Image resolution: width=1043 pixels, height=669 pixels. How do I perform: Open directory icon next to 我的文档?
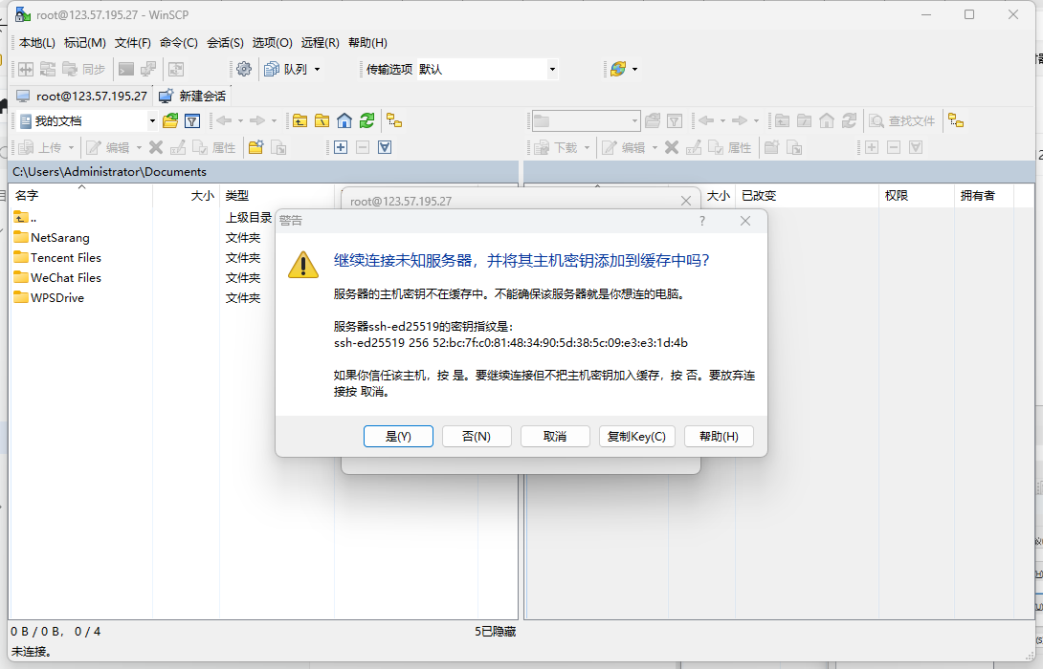[x=171, y=121]
